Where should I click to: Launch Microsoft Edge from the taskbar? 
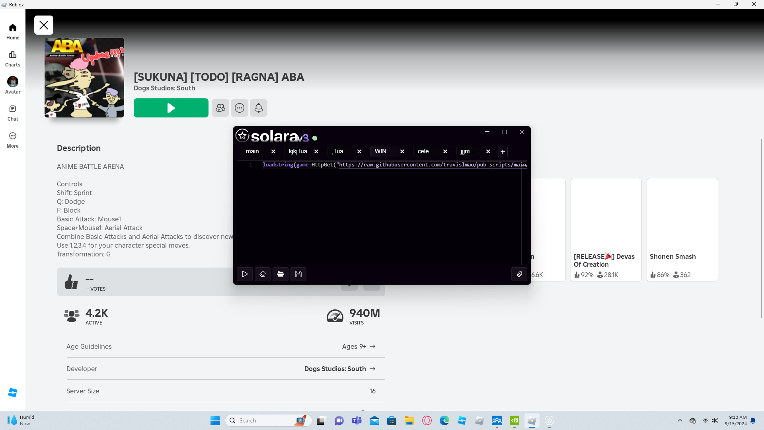(x=444, y=420)
